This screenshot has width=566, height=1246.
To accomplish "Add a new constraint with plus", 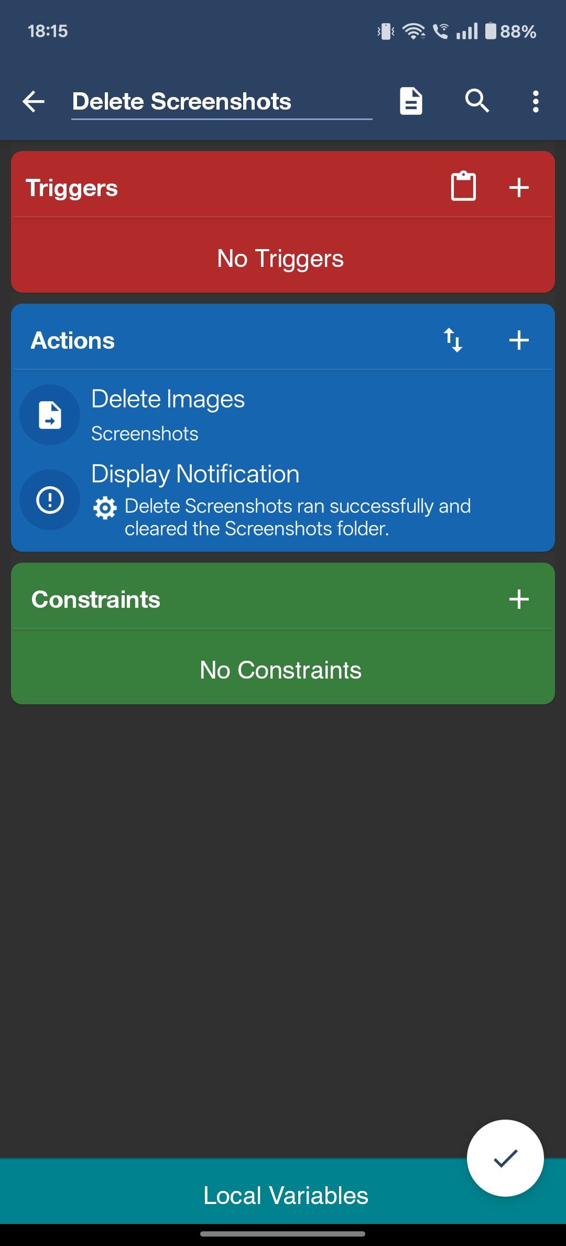I will pos(519,599).
